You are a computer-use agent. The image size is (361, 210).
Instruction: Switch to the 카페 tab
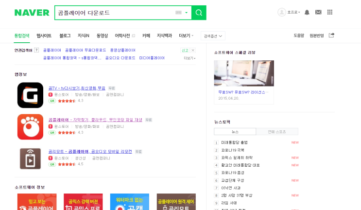(146, 35)
